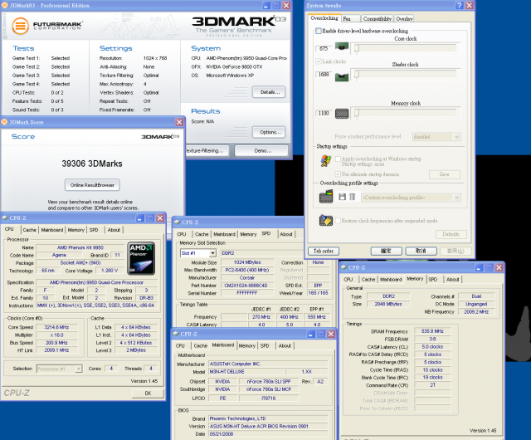Click the Save startup settings button
Screen dimensions: 531x440
coord(445,174)
